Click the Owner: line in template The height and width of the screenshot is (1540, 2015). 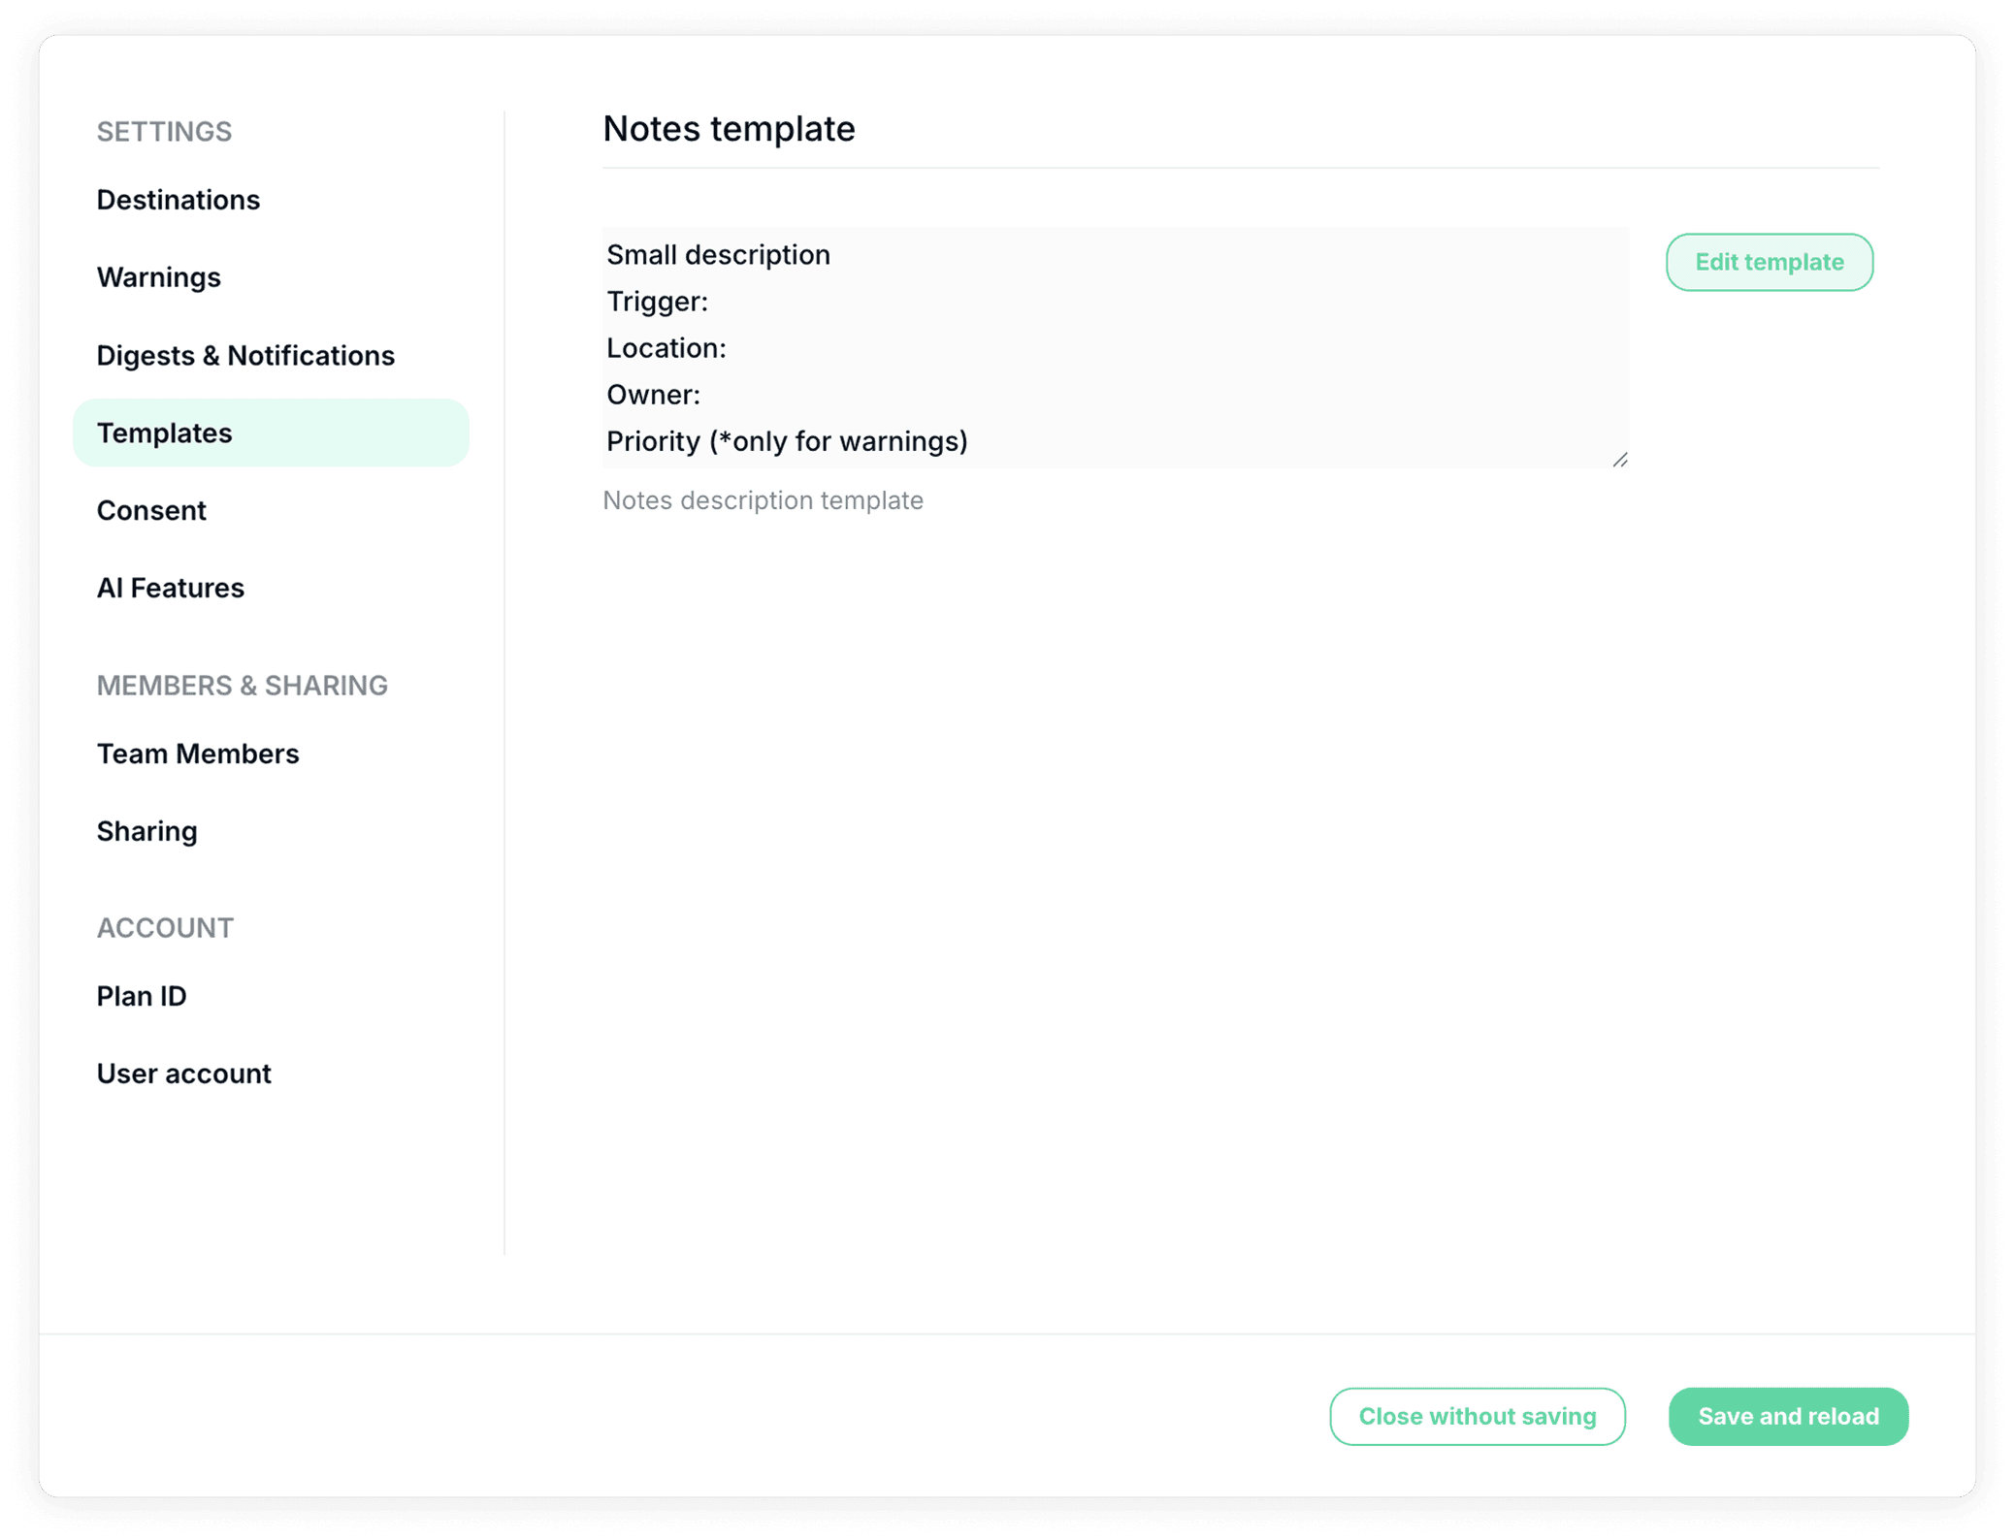pos(654,395)
